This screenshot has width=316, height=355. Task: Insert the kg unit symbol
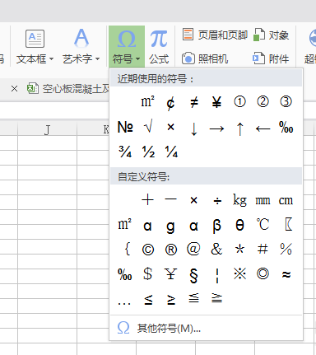coord(239,200)
